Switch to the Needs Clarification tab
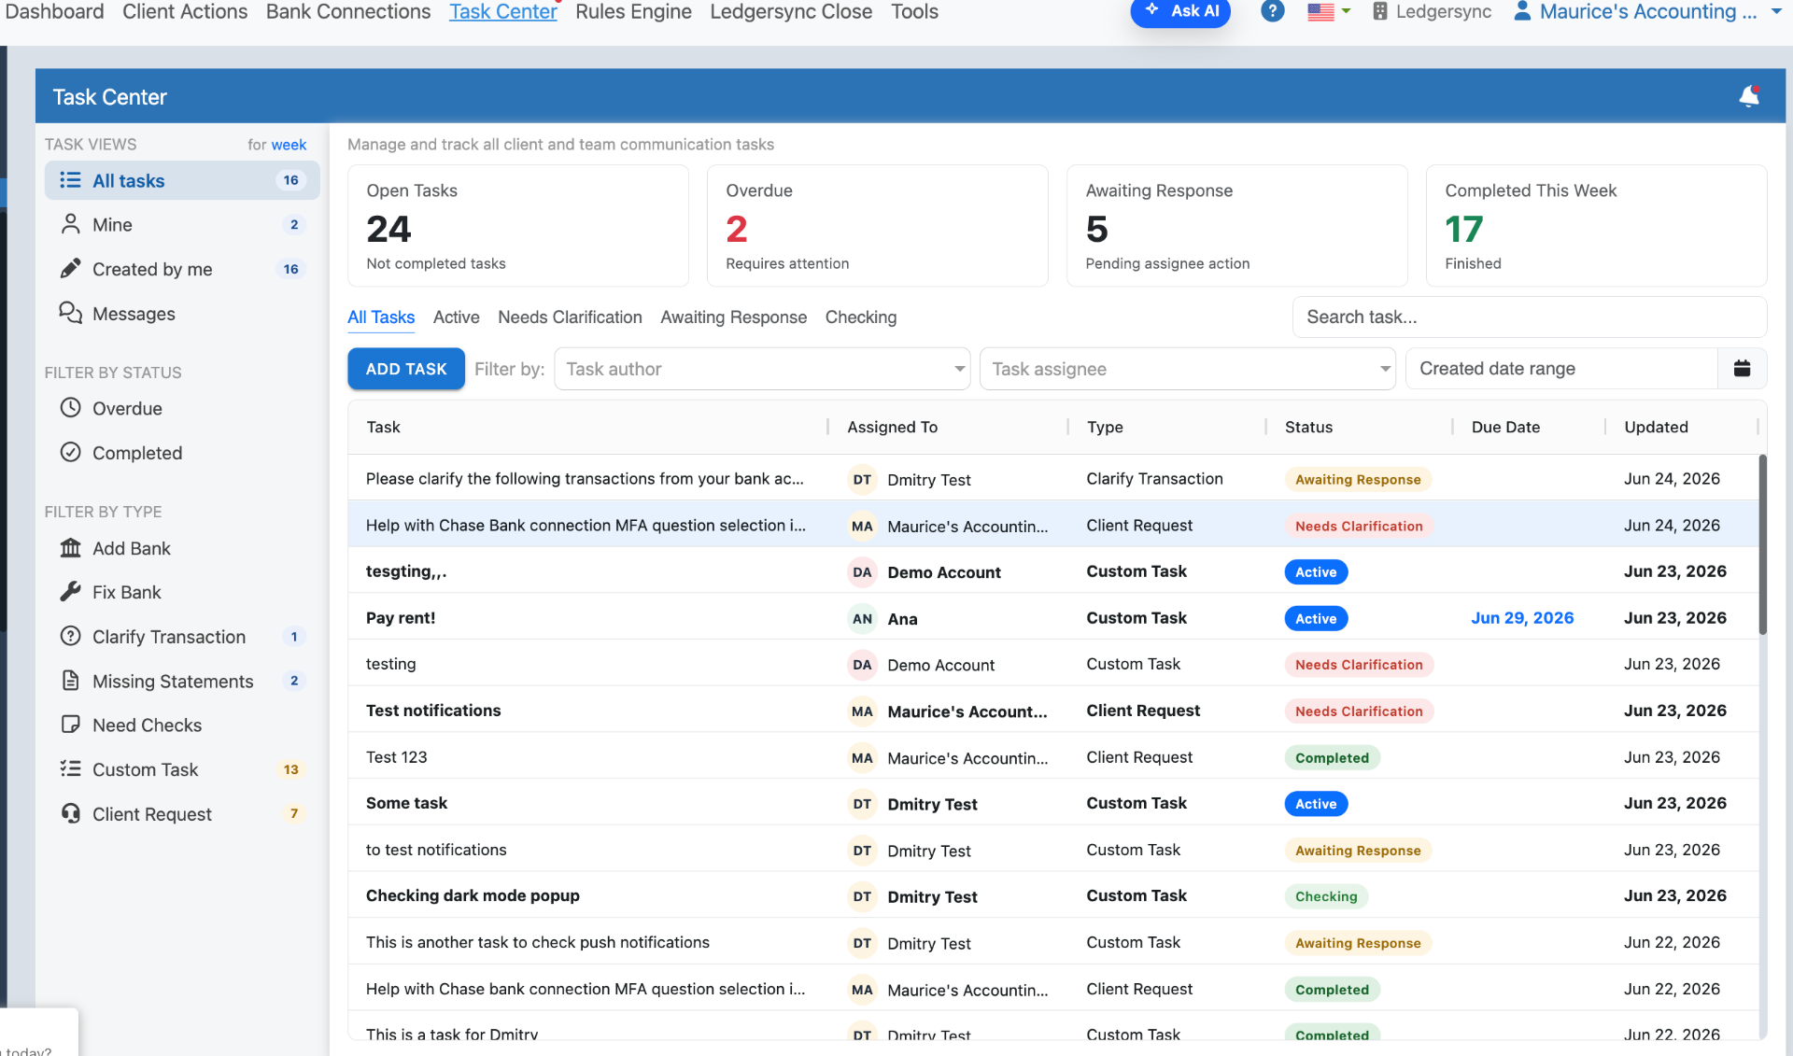 (570, 317)
